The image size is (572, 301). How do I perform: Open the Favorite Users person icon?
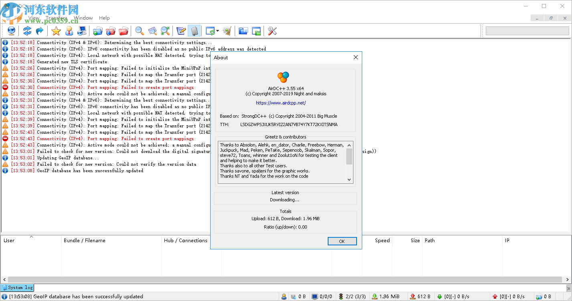[69, 31]
